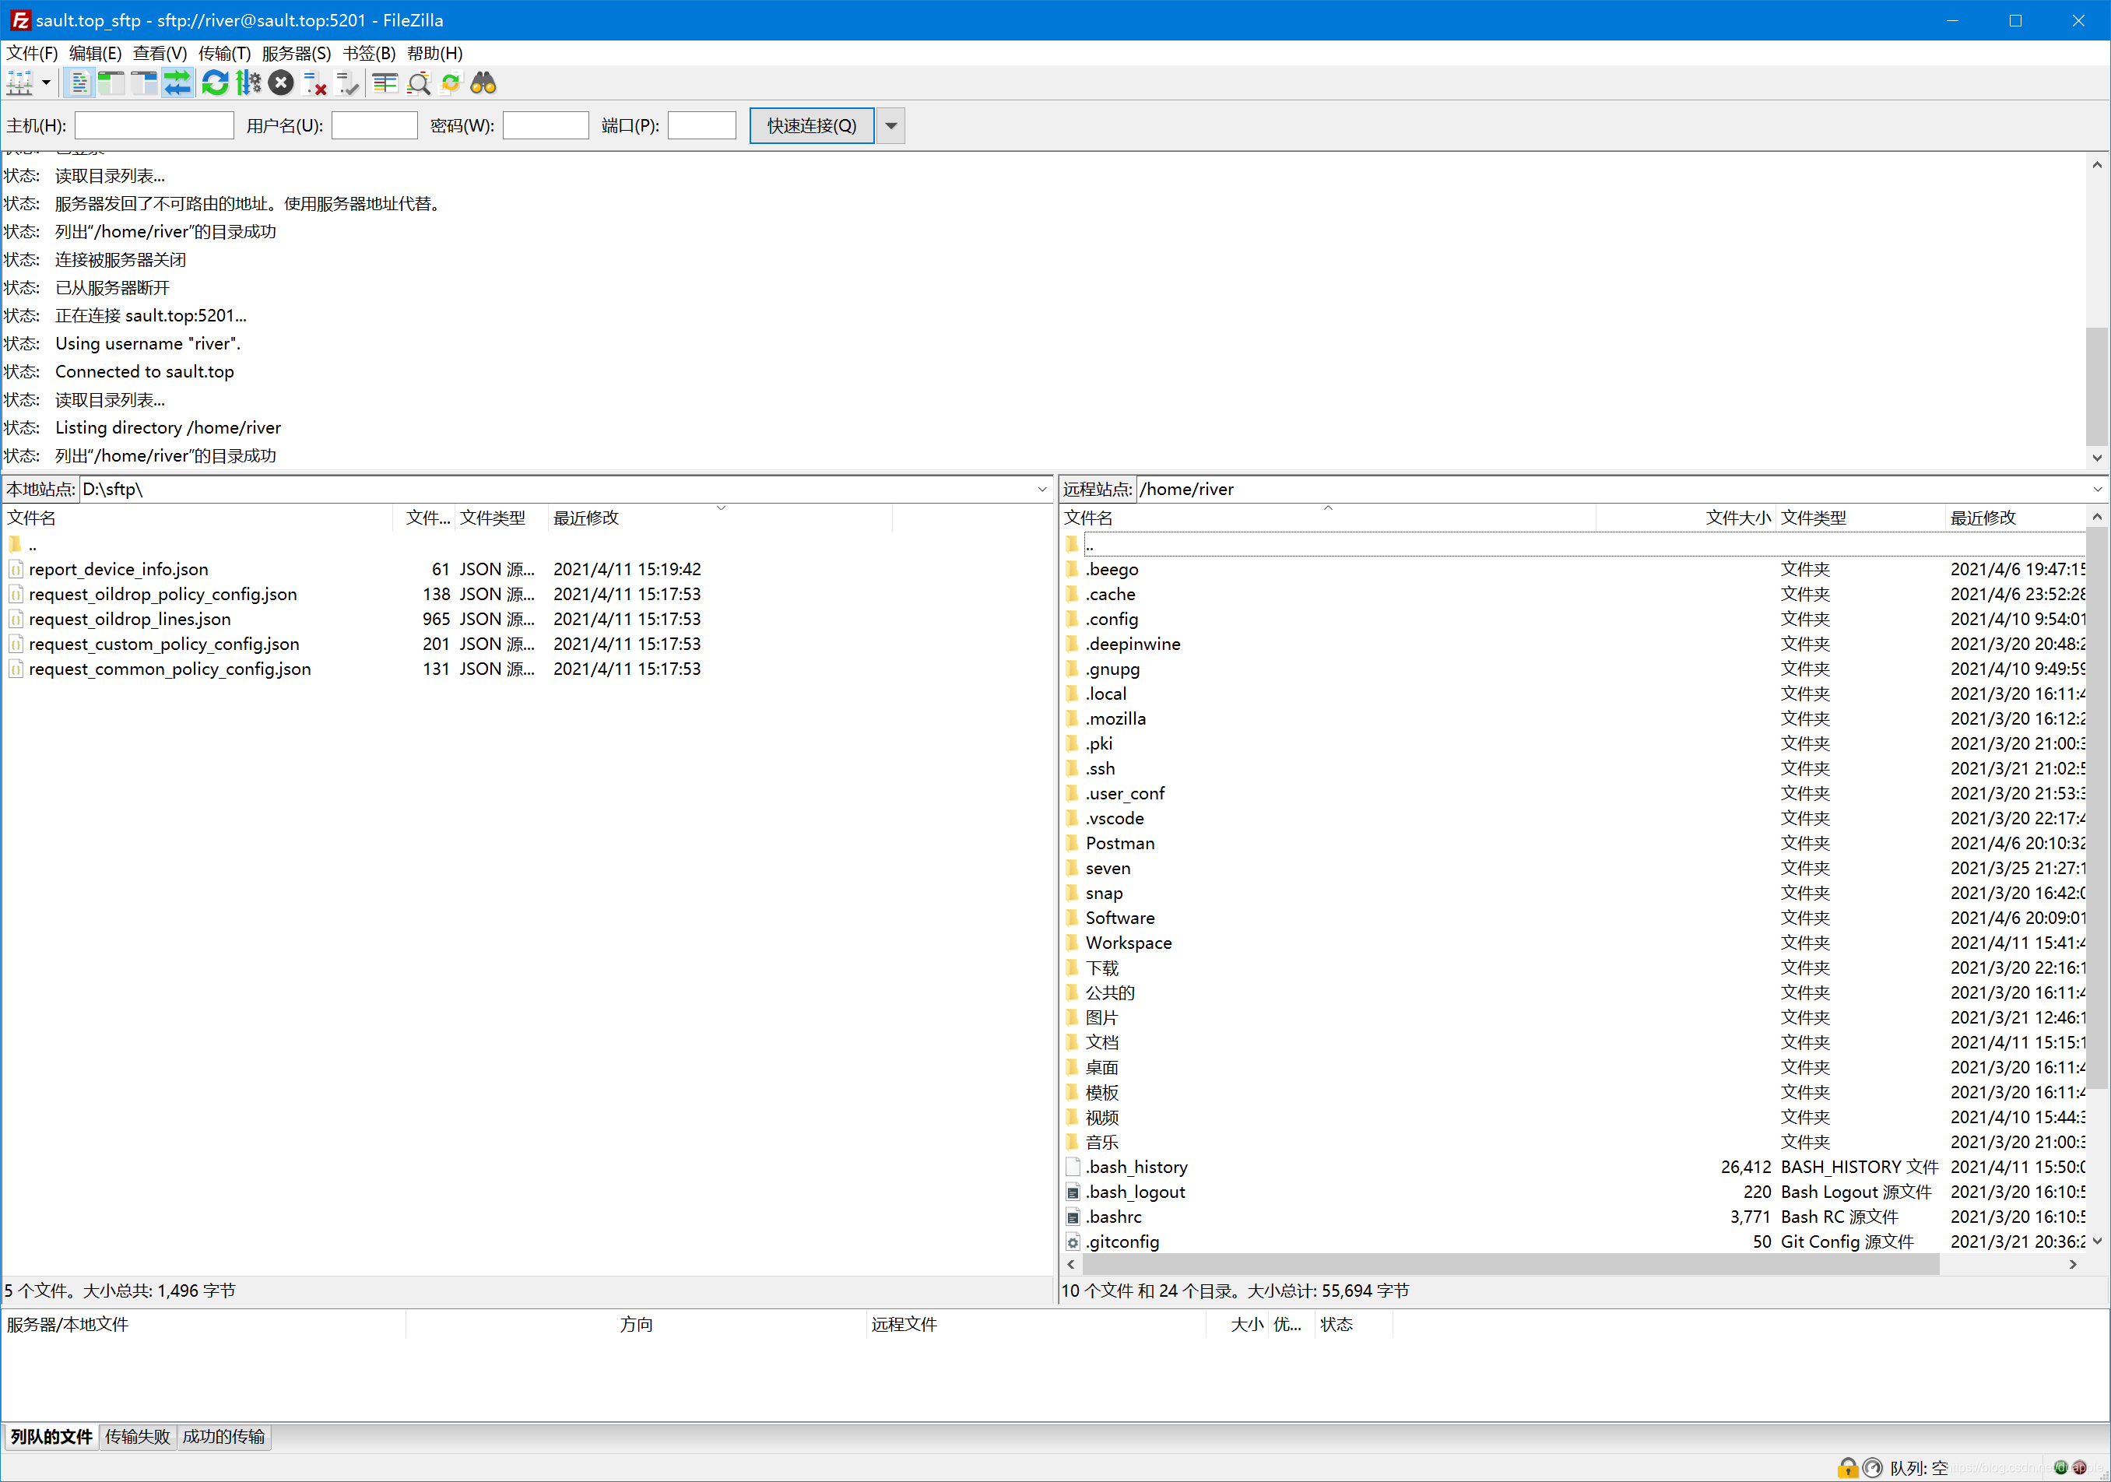Toggle processing of the transfer queue
The image size is (2111, 1482).
pos(248,83)
